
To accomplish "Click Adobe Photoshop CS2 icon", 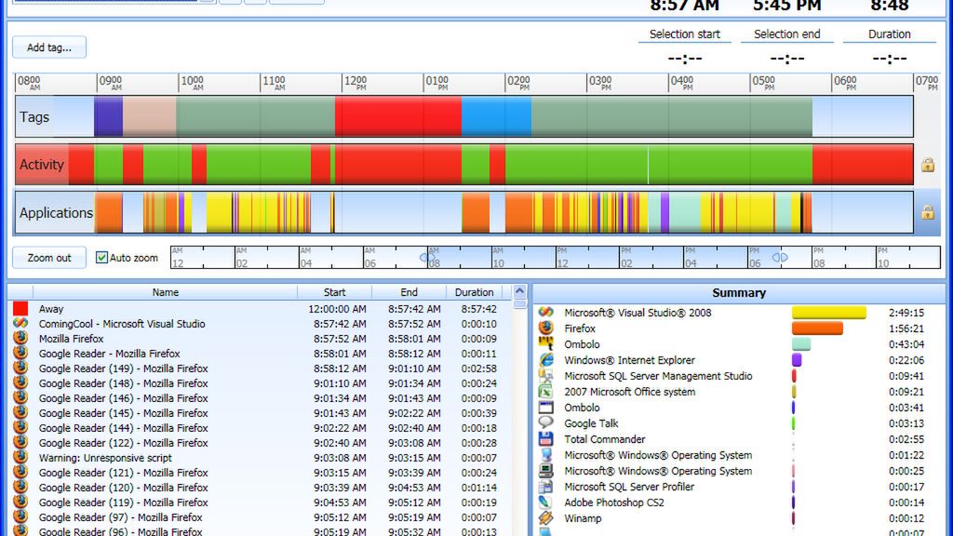I will tap(545, 502).
